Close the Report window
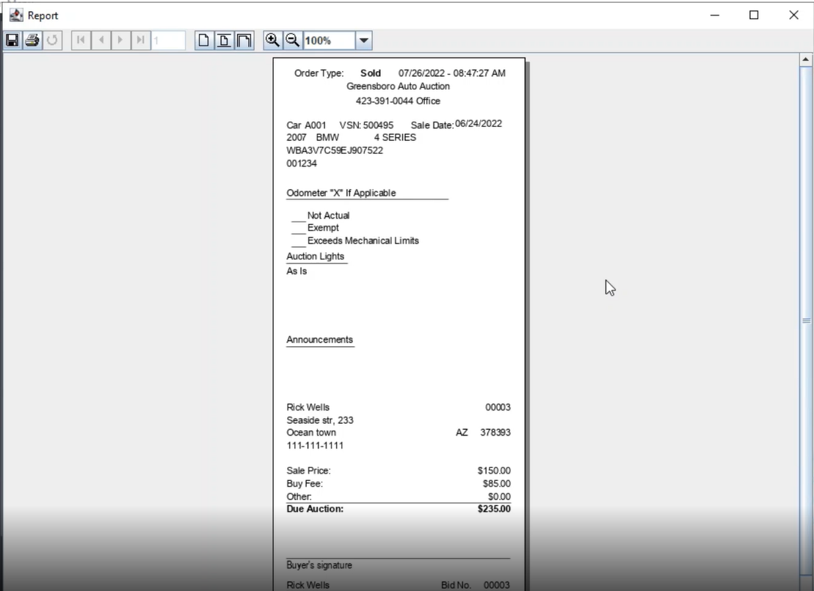814x591 pixels. pyautogui.click(x=793, y=15)
